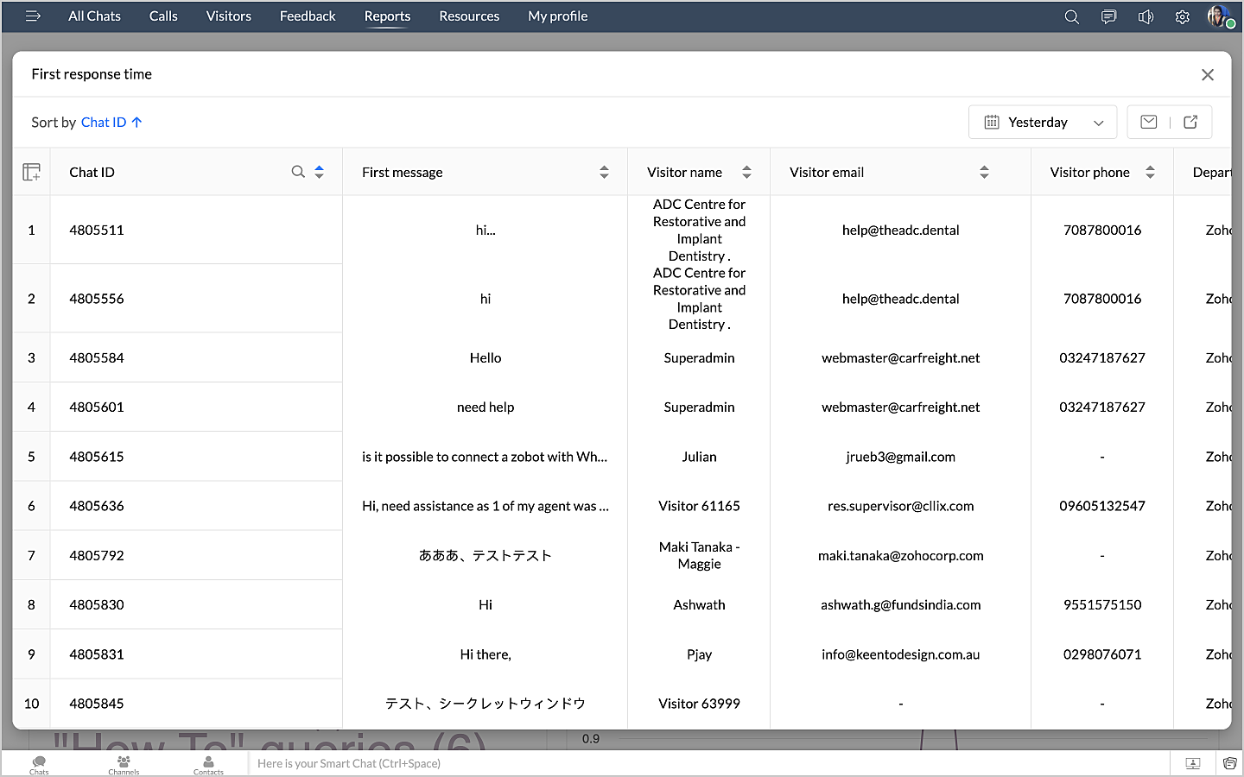Open the Visitors tab
This screenshot has width=1244, height=777.
pos(229,16)
